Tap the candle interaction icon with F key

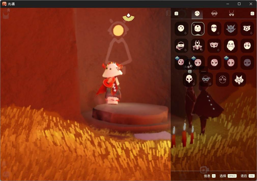tap(190, 65)
